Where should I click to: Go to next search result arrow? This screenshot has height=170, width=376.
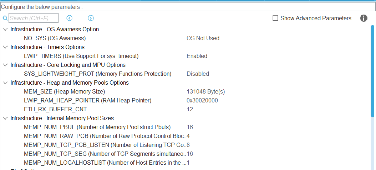[x=91, y=18]
